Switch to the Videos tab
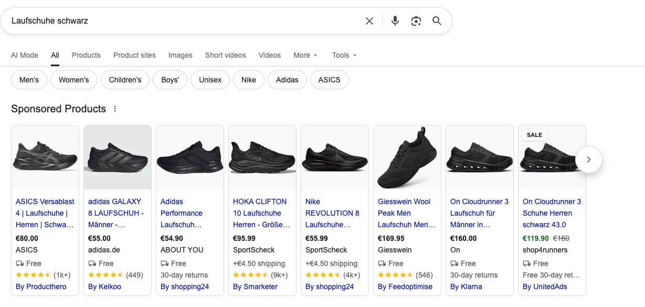Image resolution: width=645 pixels, height=307 pixels. pyautogui.click(x=270, y=55)
